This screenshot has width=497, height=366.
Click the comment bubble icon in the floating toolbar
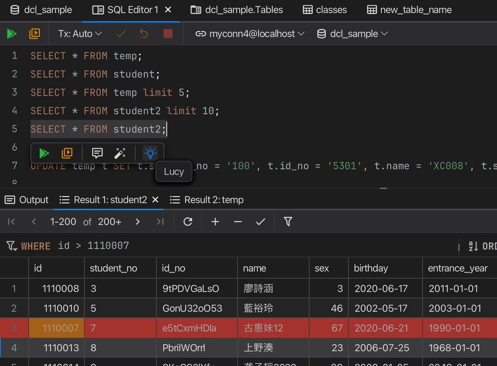(97, 153)
